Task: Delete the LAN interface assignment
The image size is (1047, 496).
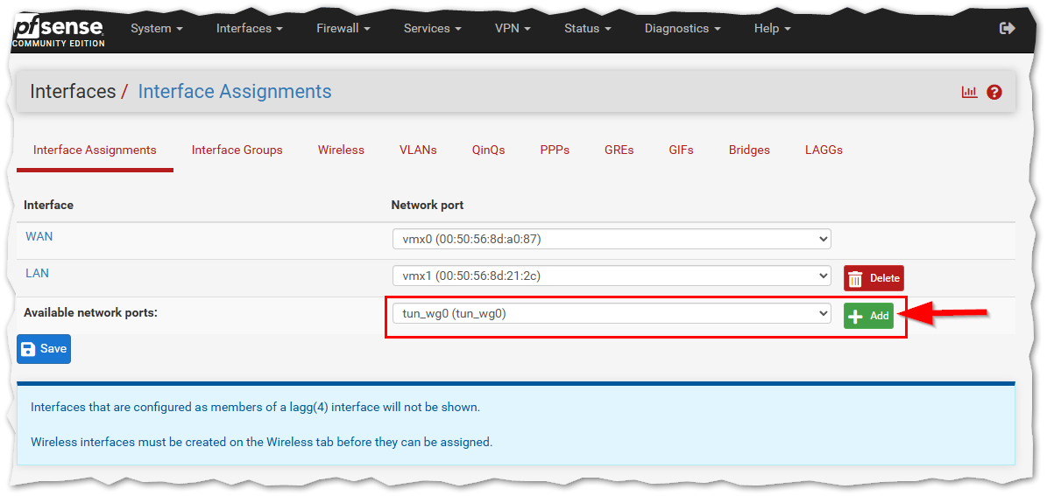Action: point(874,278)
